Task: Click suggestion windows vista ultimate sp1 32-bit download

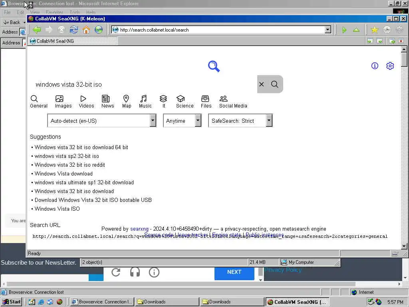Action: 84,182
